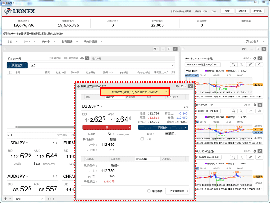270x203 pixels.
Task: Open the indicator tool on EUR/USD chart
Action: [x=259, y=157]
